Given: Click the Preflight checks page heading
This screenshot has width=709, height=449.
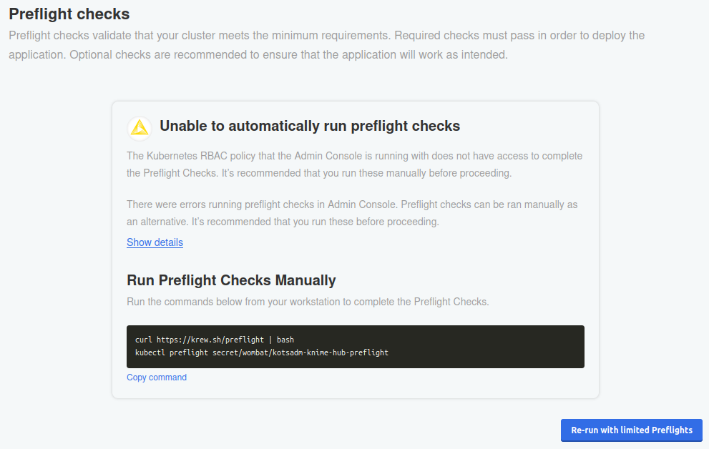Looking at the screenshot, I should click(69, 14).
